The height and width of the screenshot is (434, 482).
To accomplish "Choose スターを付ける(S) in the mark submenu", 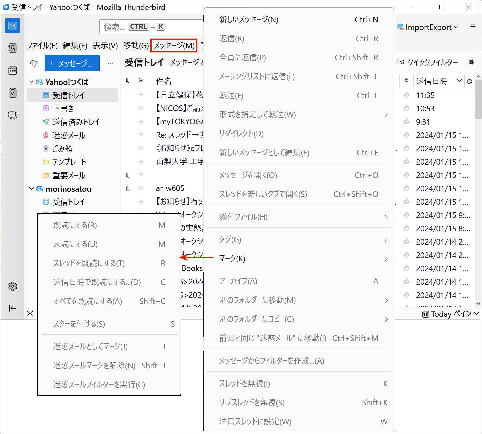I will coord(79,324).
